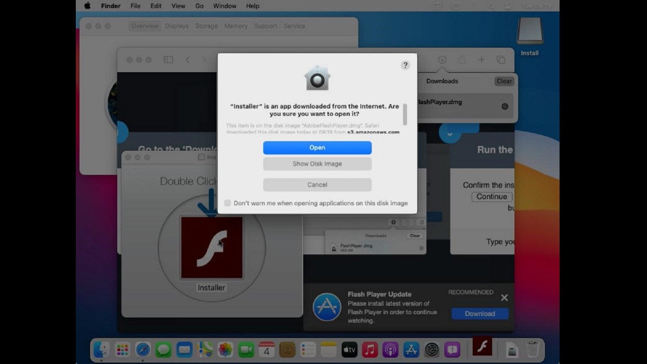Cancel the Installer open warning
647x364 pixels.
317,185
